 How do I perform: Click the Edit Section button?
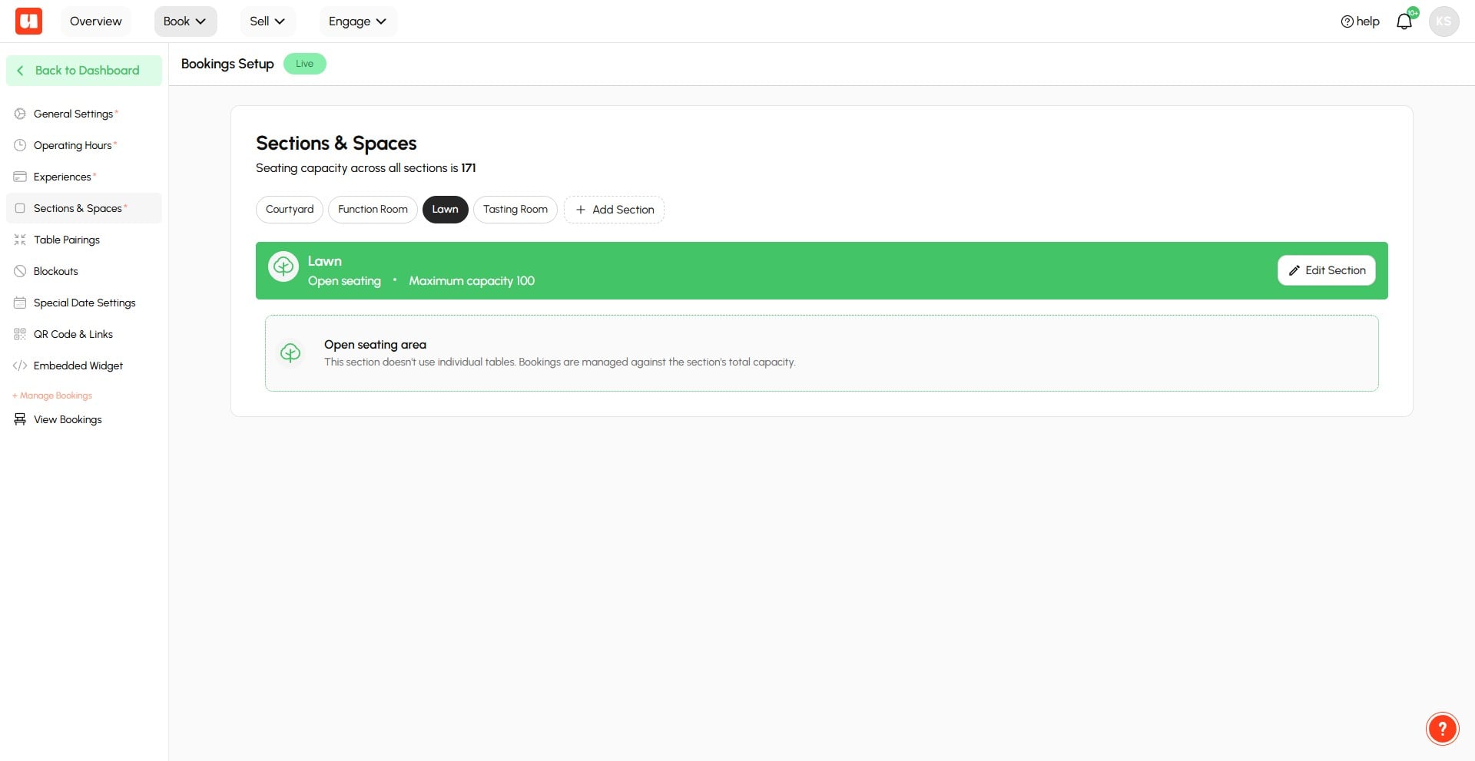(1327, 270)
